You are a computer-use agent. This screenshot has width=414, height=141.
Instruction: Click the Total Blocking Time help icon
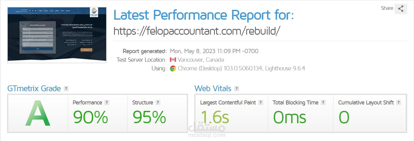coord(323,103)
